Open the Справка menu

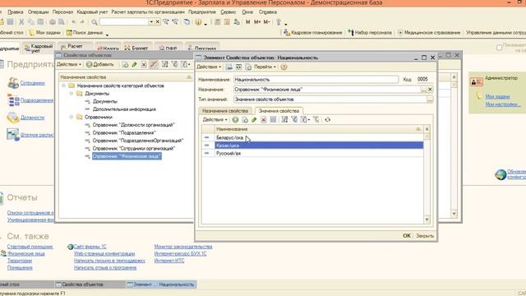coord(268,12)
